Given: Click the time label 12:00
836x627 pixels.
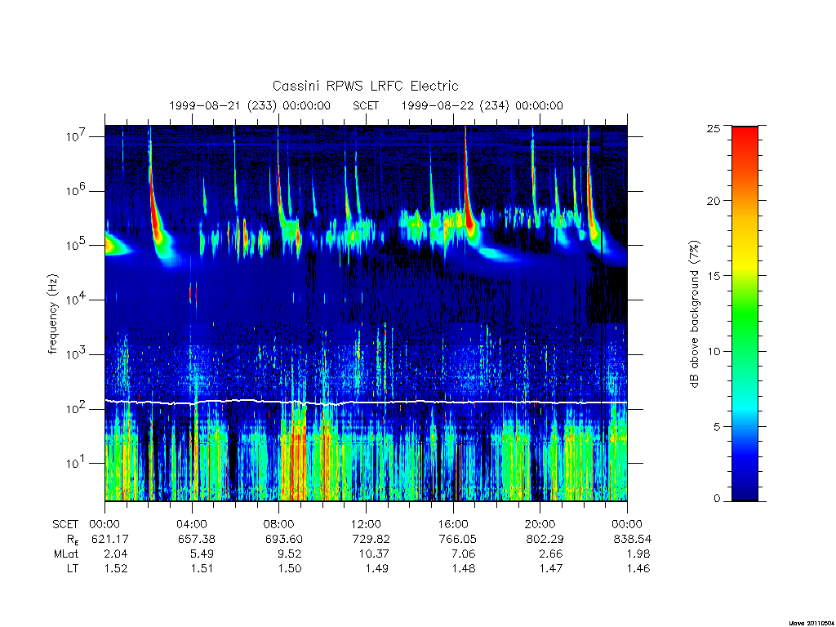Looking at the screenshot, I should click(366, 524).
